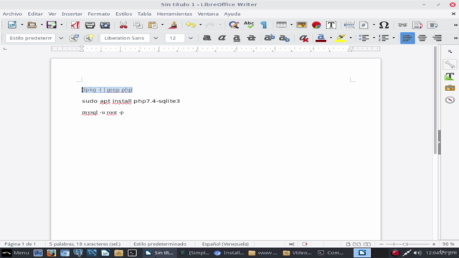Open sidebar Gallery panel

[450, 87]
